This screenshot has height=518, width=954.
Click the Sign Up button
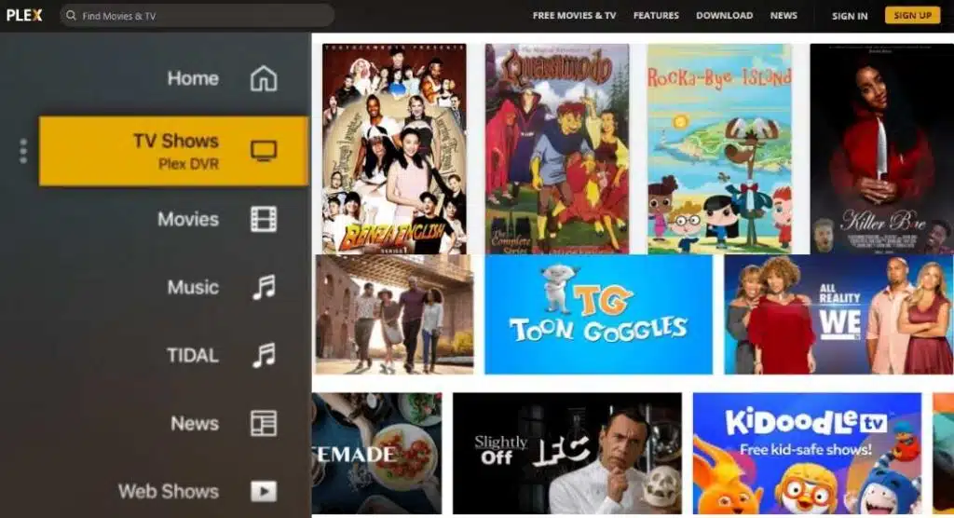click(x=913, y=15)
